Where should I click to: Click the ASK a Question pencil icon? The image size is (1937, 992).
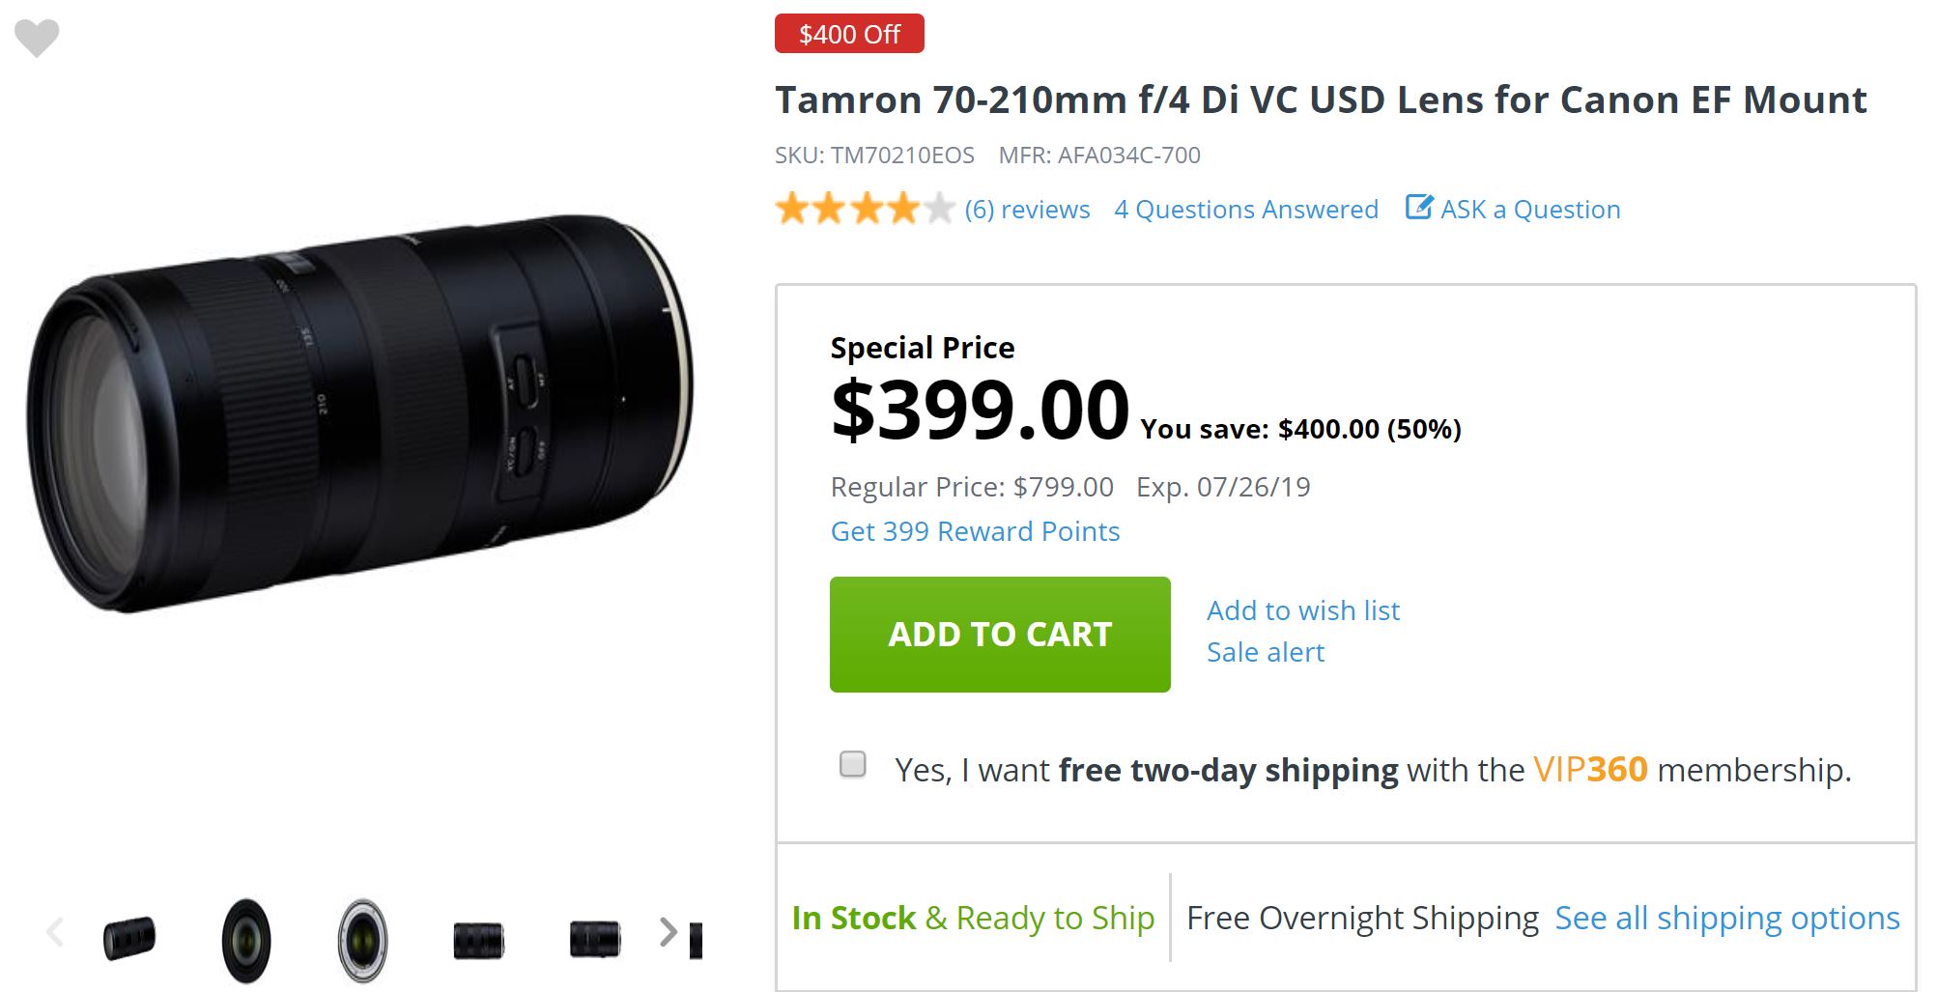(1418, 208)
